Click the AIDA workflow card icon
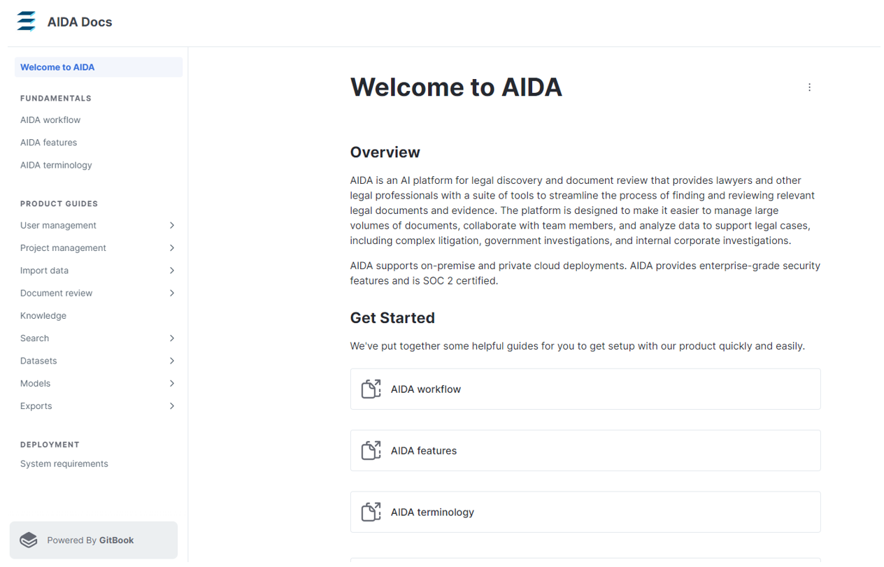Screen dimensions: 884x567 (371, 389)
